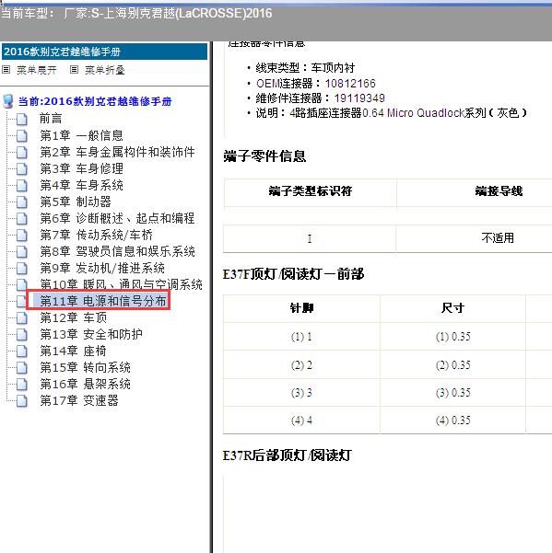
Task: Click size cell (3) 0.35
Action: (x=452, y=393)
